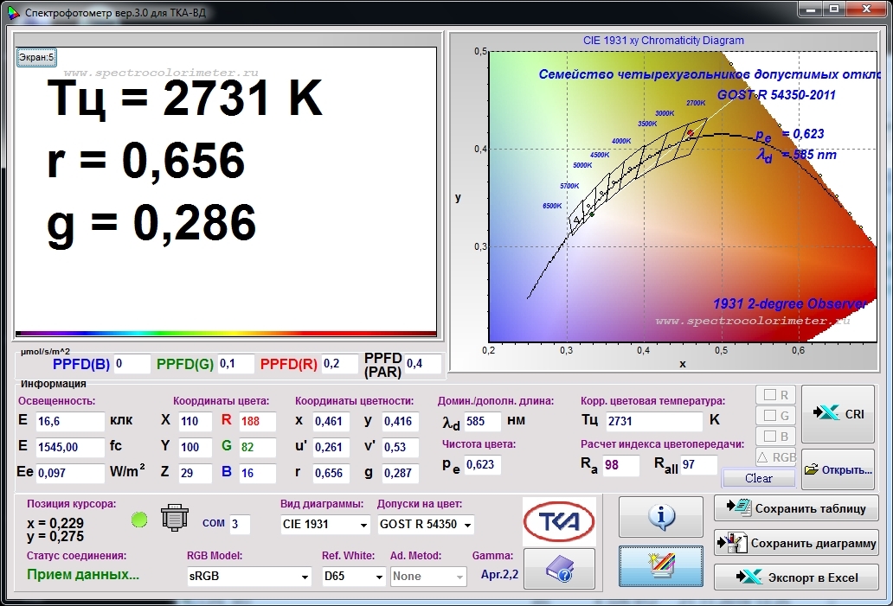Switch to the Экран:5 screen tab

coord(36,58)
